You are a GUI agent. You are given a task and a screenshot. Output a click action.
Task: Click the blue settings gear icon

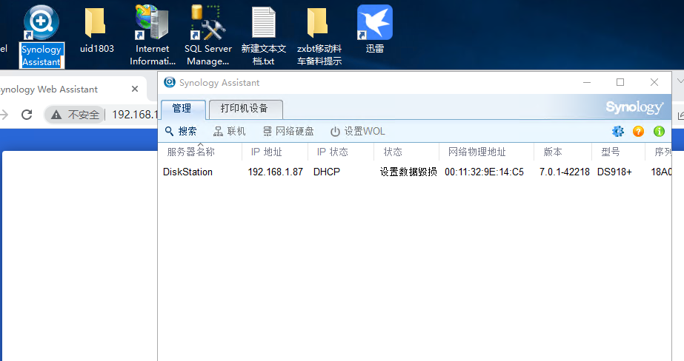pos(618,132)
